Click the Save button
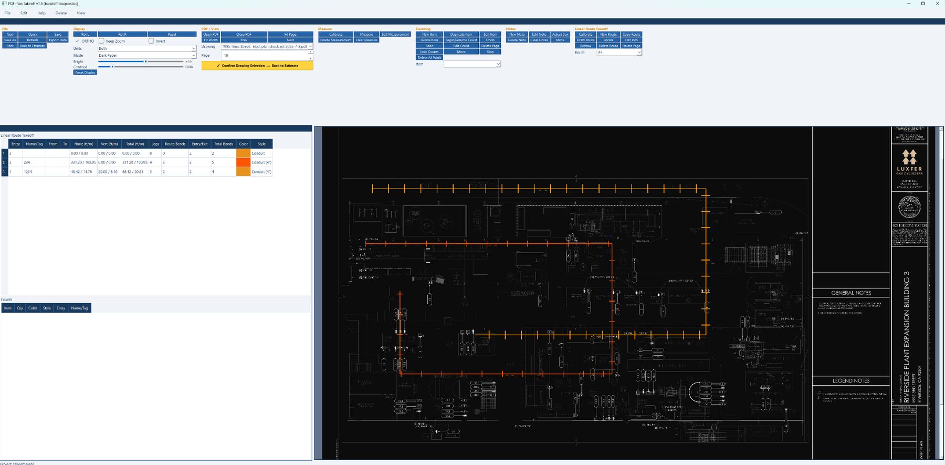The width and height of the screenshot is (945, 465). pyautogui.click(x=58, y=34)
